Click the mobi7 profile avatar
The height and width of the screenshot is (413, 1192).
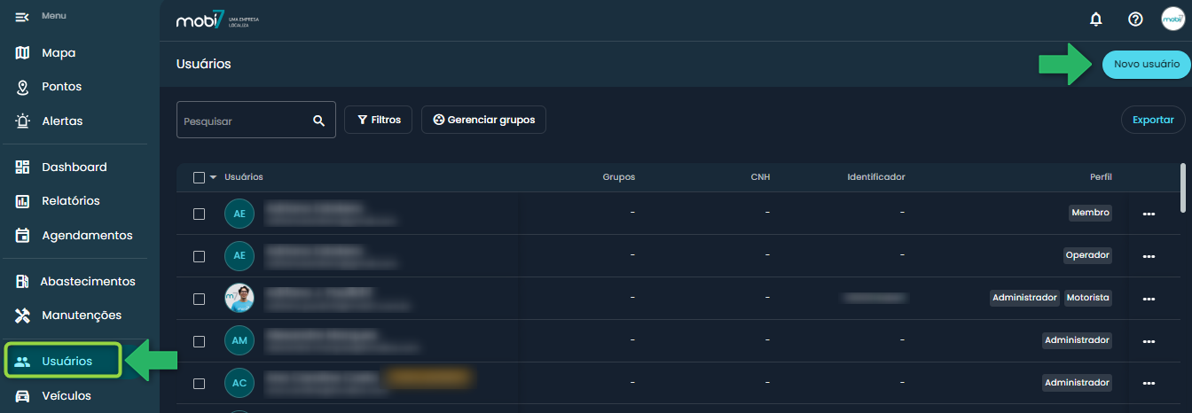[1172, 19]
